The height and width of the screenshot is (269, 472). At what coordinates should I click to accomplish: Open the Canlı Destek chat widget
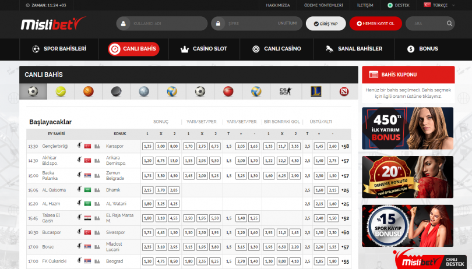pyautogui.click(x=431, y=260)
